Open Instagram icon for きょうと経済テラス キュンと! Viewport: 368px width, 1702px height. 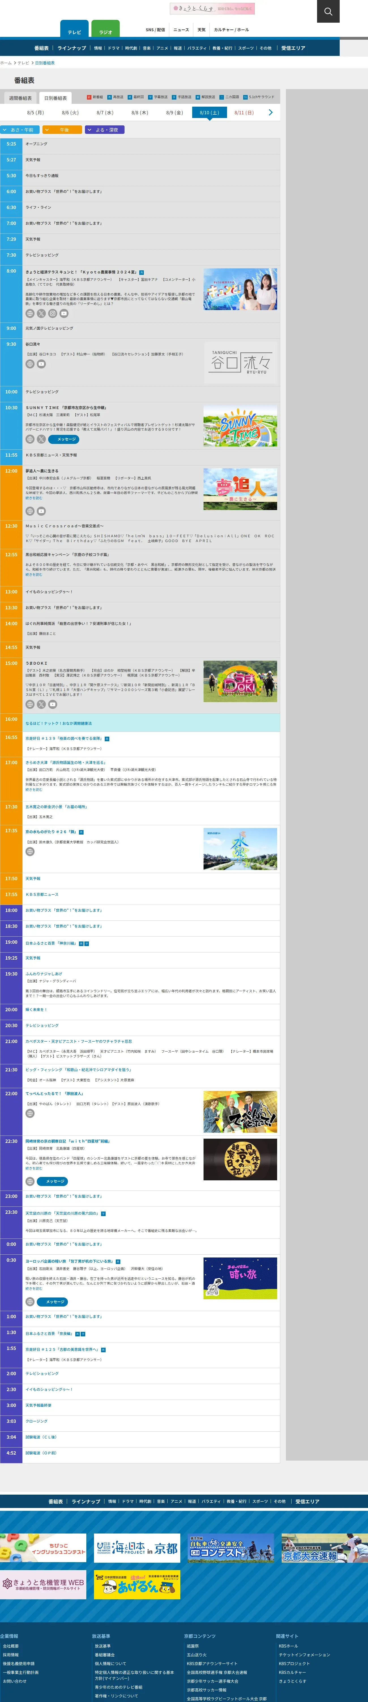(52, 314)
